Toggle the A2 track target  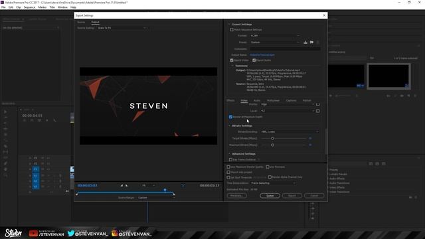(35, 181)
